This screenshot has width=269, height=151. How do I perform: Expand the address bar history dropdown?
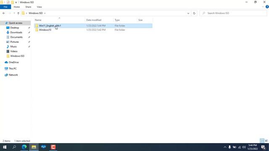(188, 13)
